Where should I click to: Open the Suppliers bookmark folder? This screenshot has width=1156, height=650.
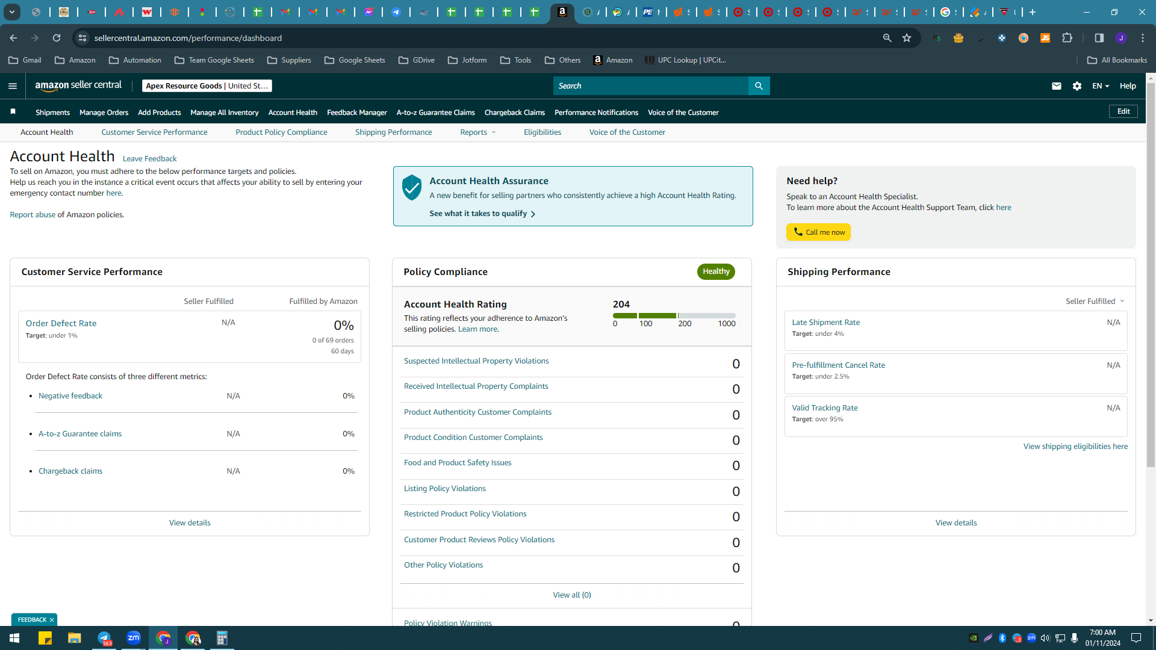click(289, 60)
